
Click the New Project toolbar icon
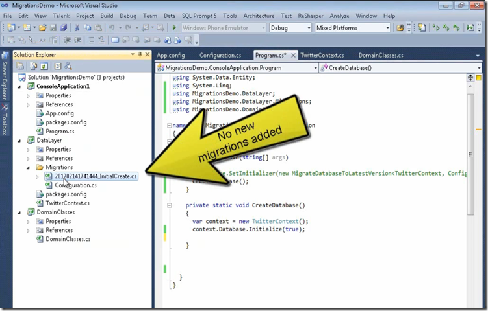pos(11,28)
